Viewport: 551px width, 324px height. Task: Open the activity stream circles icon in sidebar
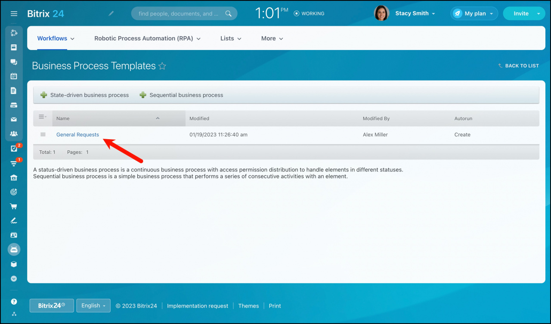(x=14, y=33)
